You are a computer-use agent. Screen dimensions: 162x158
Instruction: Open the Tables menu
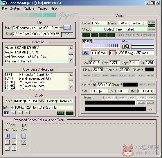[x=43, y=9]
